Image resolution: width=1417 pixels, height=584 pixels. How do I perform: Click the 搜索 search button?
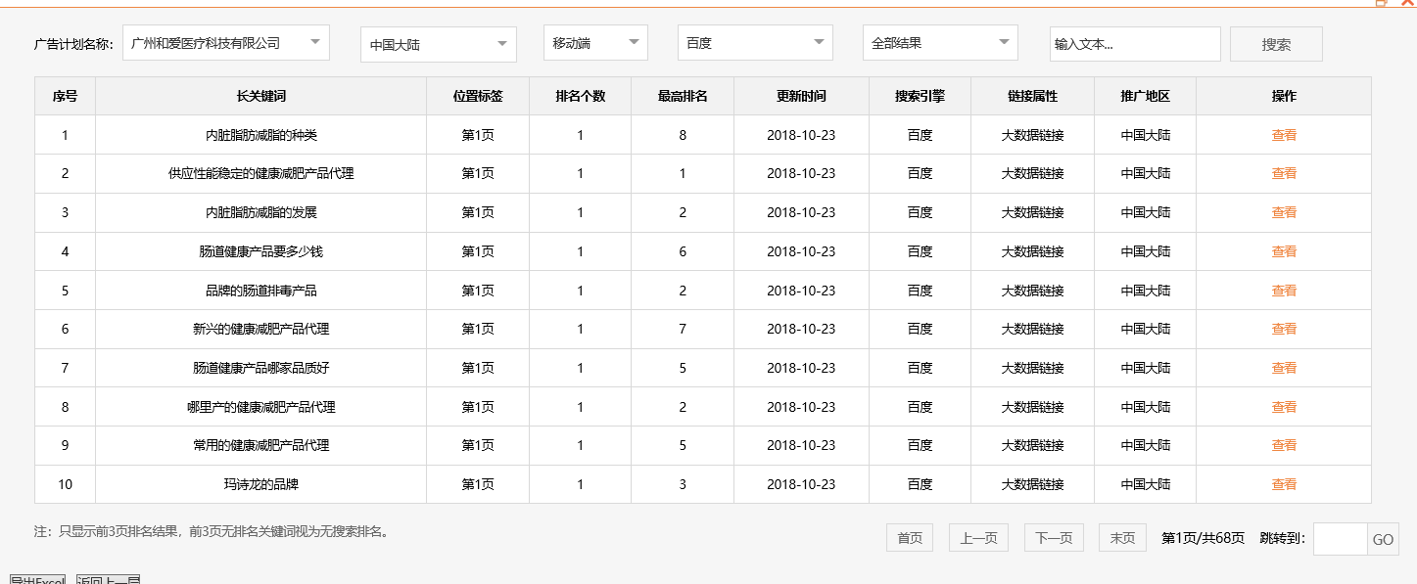pyautogui.click(x=1276, y=43)
